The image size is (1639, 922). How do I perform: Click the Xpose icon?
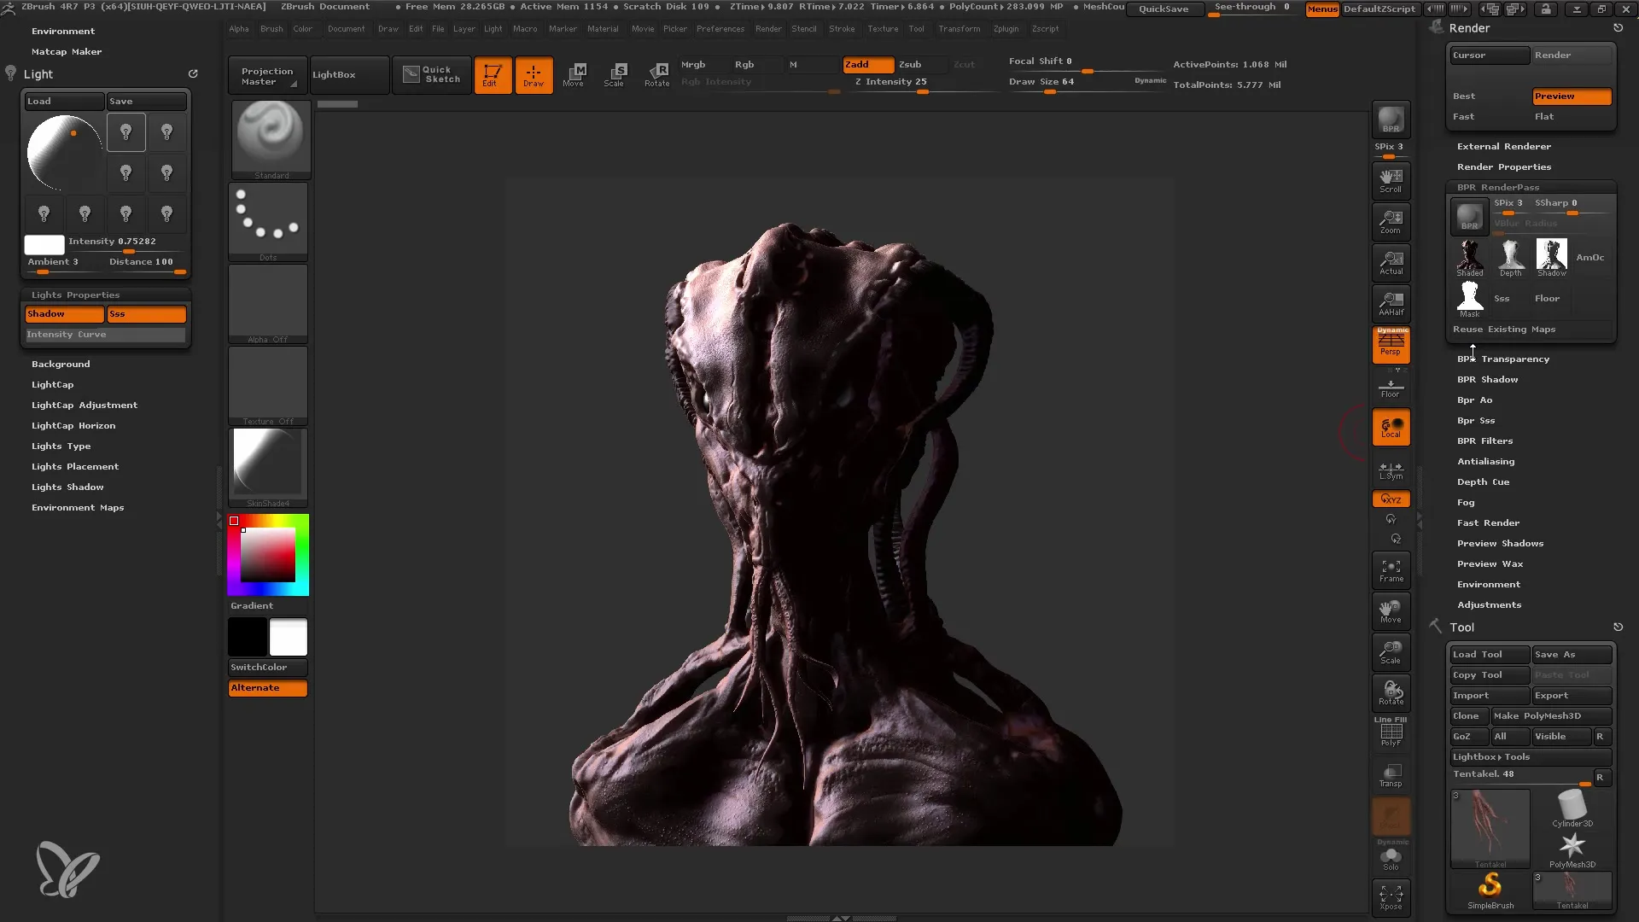[x=1391, y=897]
